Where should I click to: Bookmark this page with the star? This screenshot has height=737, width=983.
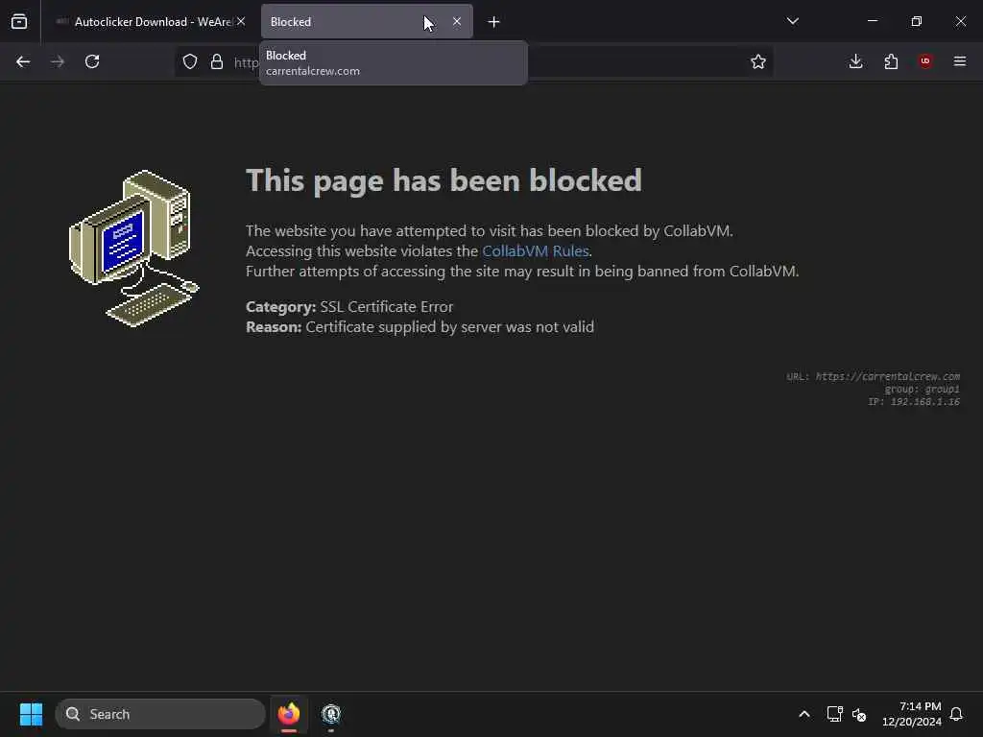pos(758,61)
